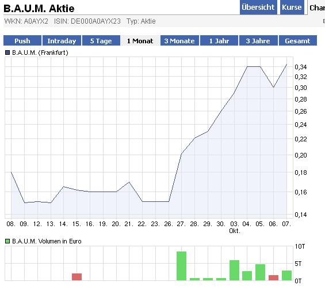Click the WKN: A0AYX2 text

[26, 21]
